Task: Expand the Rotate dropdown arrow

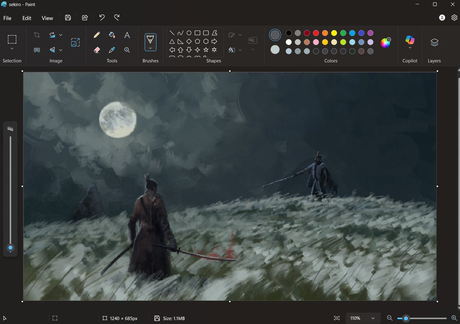Action: click(x=61, y=35)
